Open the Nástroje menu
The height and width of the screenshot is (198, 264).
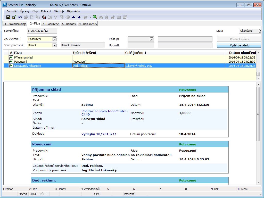(x=59, y=11)
